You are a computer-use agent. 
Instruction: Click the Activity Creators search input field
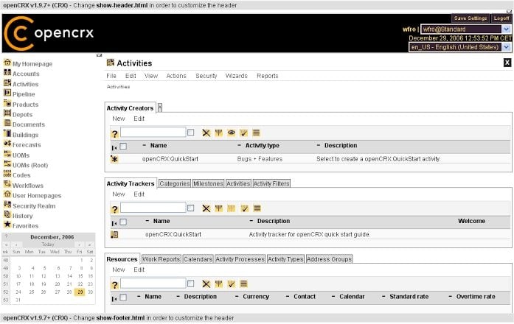[153, 133]
